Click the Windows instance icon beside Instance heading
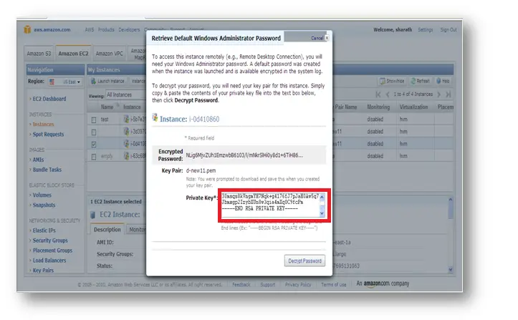518x320 pixels. [x=155, y=117]
